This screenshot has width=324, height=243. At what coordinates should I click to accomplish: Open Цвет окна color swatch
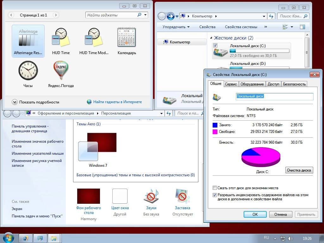tap(120, 196)
